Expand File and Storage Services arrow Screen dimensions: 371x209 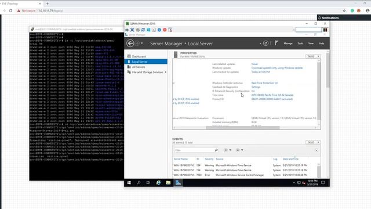click(166, 72)
